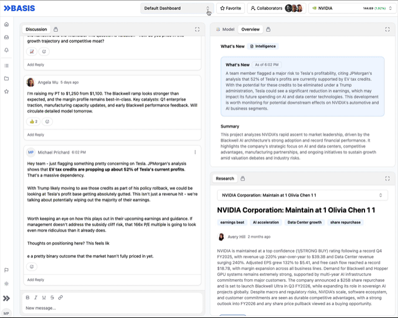The height and width of the screenshot is (318, 398).
Task: Click Add Reply under the top message
Action: click(36, 65)
